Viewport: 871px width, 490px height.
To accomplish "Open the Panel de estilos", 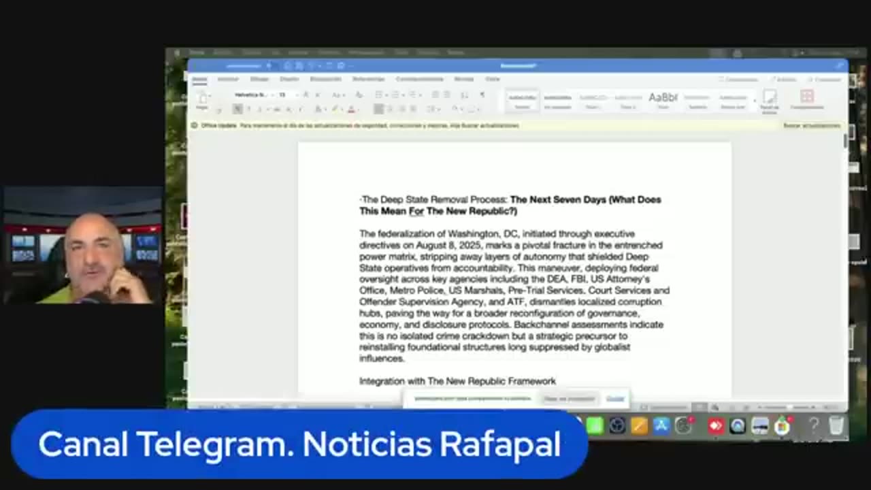I will pos(770,101).
